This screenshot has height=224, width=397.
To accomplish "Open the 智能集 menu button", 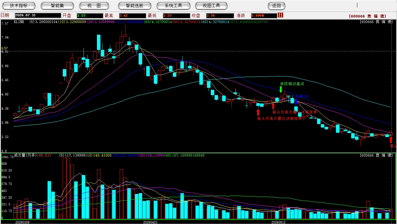I will pos(57,6).
